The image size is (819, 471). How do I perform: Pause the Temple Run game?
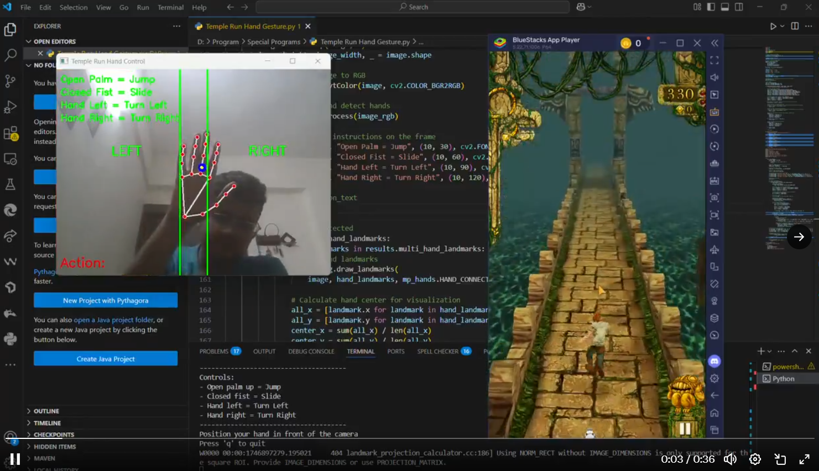(685, 428)
